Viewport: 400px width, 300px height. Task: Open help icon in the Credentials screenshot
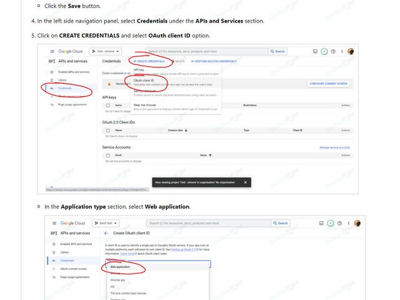(333, 51)
